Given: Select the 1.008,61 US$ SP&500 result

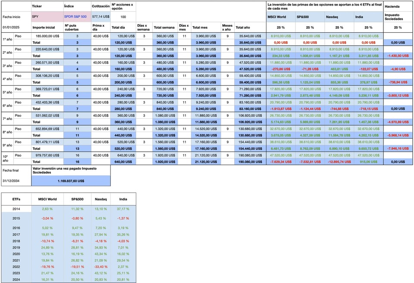Looking at the screenshot, I should coord(310,56).
